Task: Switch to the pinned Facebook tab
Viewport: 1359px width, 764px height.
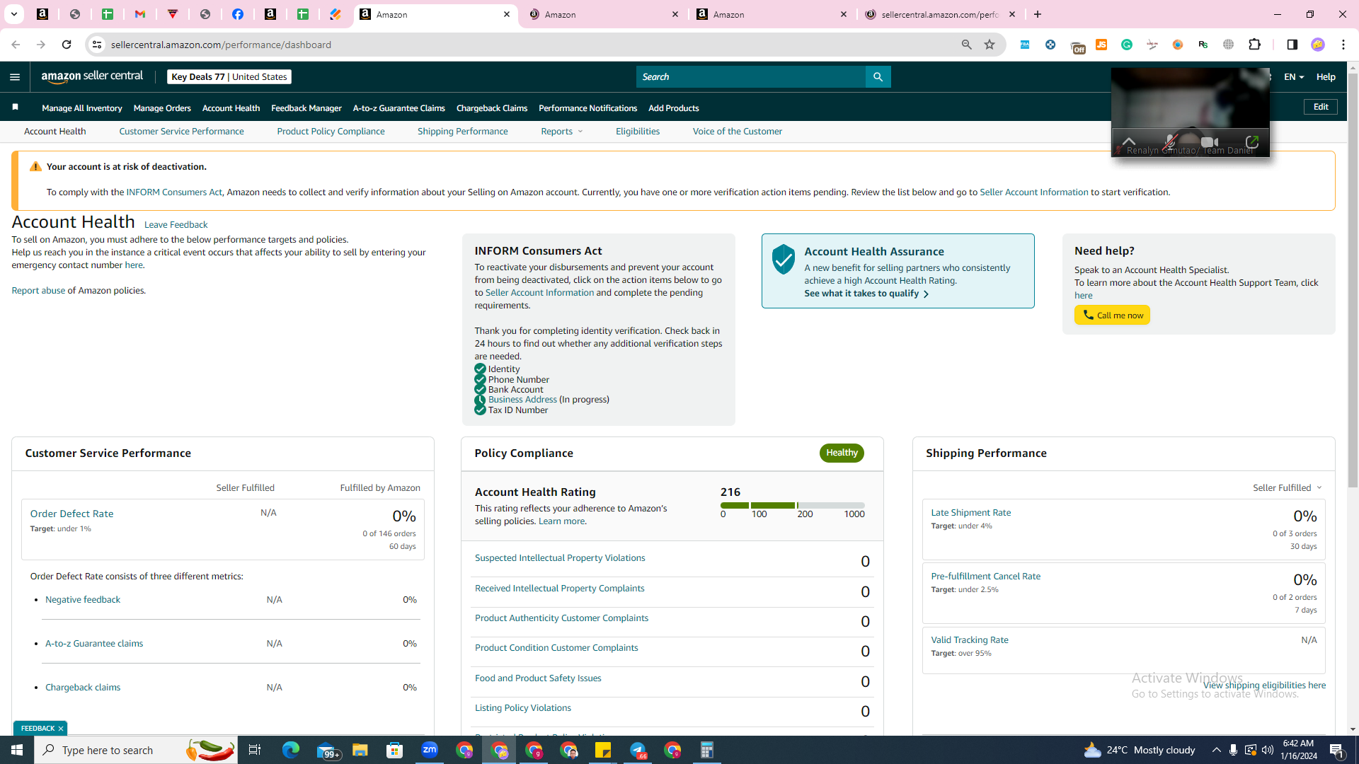Action: coord(238,14)
